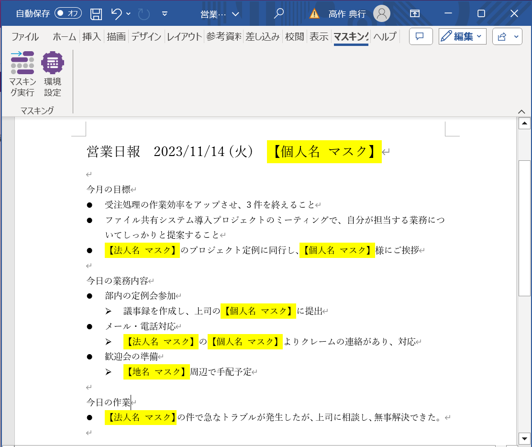Open the Quick Access Toolbar customize dropdown
Screen dimensions: 532x447
point(165,14)
